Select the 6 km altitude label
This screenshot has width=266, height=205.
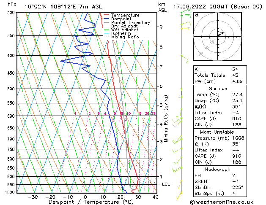point(161,86)
